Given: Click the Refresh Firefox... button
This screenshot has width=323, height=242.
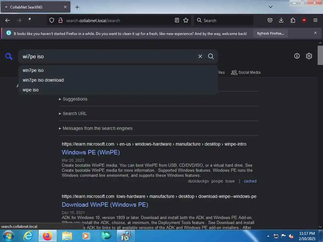Looking at the screenshot, I should click(270, 33).
